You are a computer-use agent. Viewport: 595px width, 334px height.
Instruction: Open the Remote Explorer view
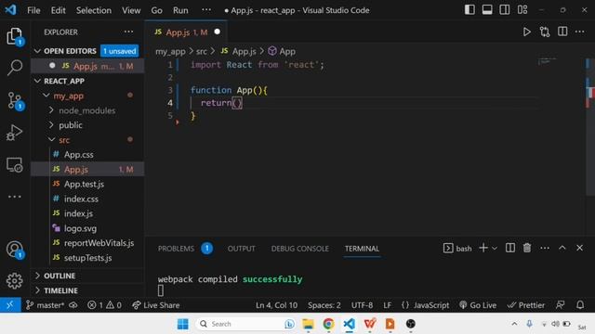15,165
